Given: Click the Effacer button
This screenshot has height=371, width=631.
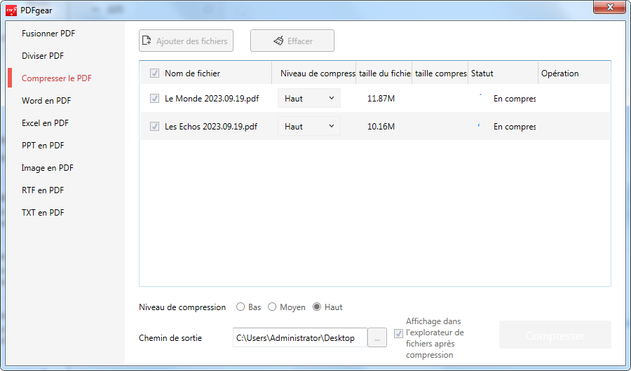Looking at the screenshot, I should pyautogui.click(x=292, y=41).
